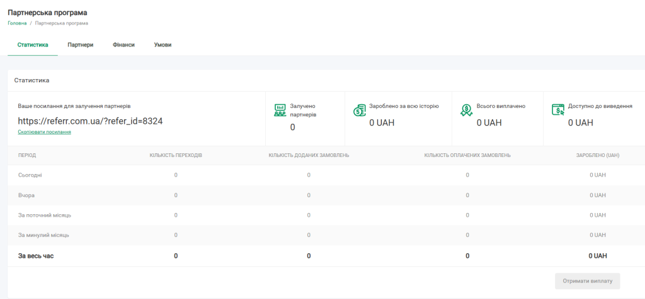Click the available for withdrawal icon

[558, 110]
